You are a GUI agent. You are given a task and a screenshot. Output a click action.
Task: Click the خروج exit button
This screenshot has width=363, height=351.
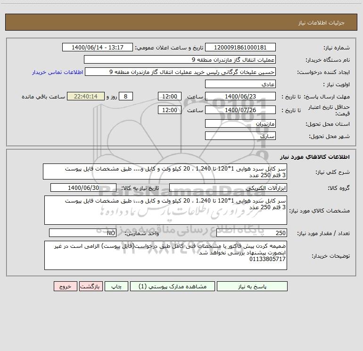point(65,286)
